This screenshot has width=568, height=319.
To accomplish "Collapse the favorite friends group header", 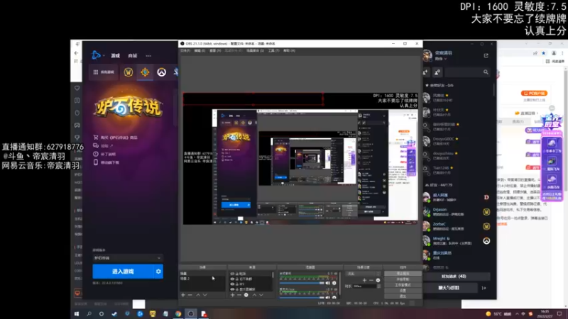I will click(x=439, y=85).
